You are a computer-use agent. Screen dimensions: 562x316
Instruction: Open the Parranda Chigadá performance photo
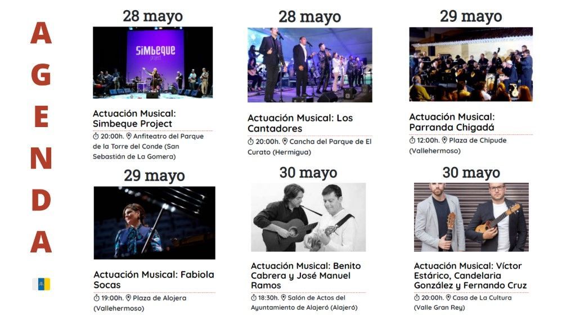click(471, 64)
